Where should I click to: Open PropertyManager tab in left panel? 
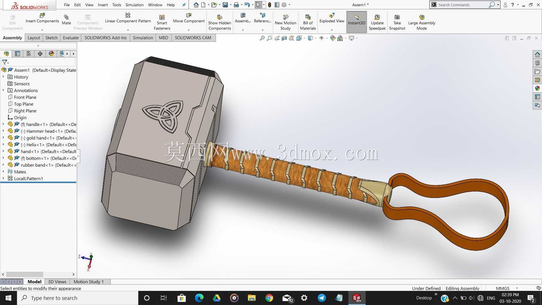click(x=18, y=54)
